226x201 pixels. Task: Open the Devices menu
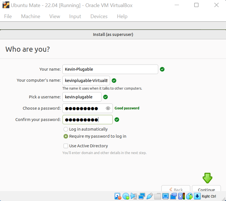click(99, 16)
